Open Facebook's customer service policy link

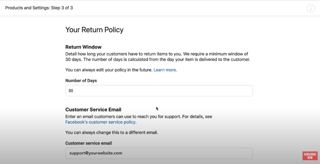click(100, 122)
